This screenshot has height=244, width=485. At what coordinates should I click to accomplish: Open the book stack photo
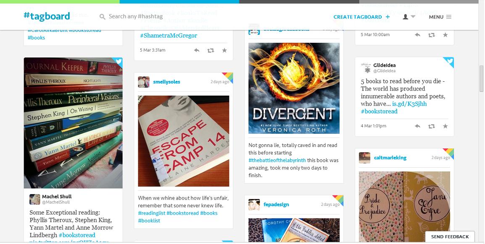73,123
